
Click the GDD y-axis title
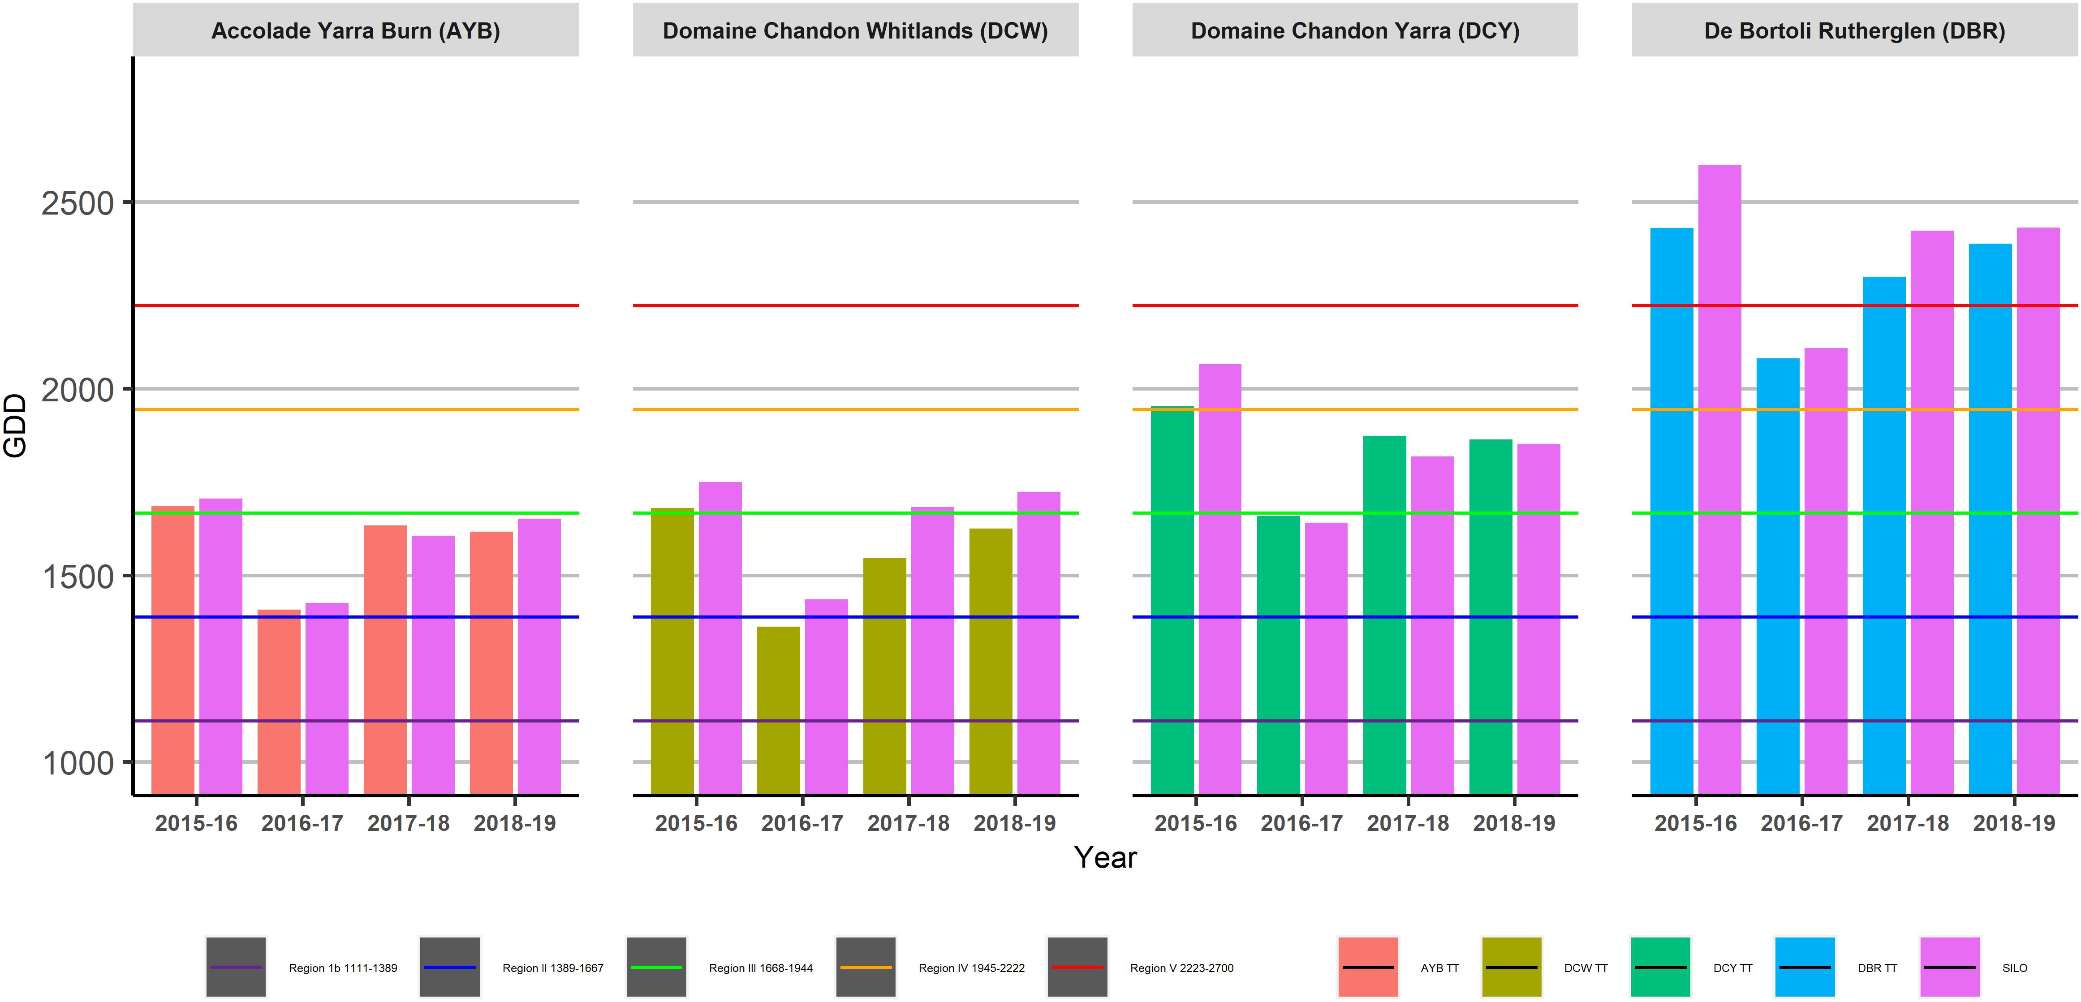(x=15, y=426)
